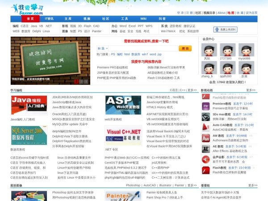Click the Premiere tutorial icon

[205, 105]
